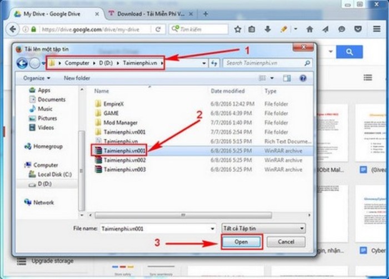Click the navigation pane vertical scrollbar

[x=82, y=171]
